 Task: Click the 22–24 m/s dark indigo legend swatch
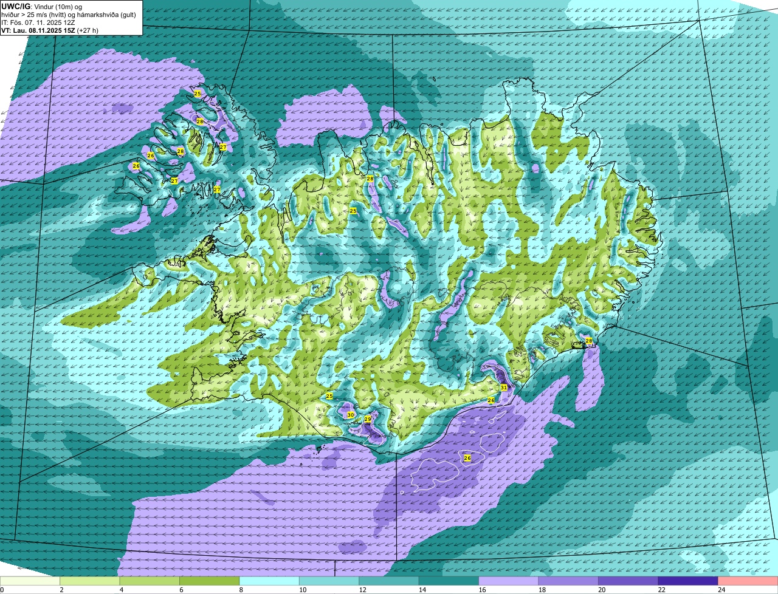coord(688,581)
